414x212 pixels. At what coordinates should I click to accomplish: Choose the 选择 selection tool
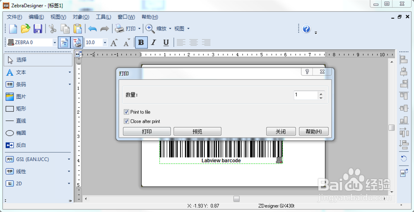[38, 60]
